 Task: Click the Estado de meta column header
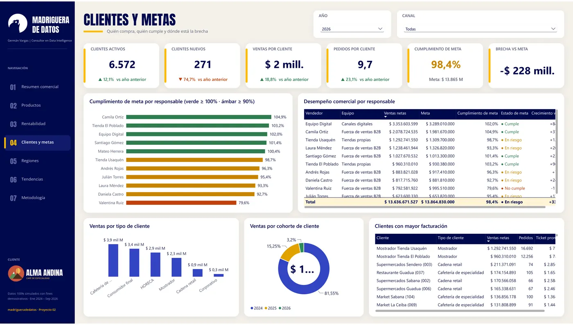[x=514, y=114]
